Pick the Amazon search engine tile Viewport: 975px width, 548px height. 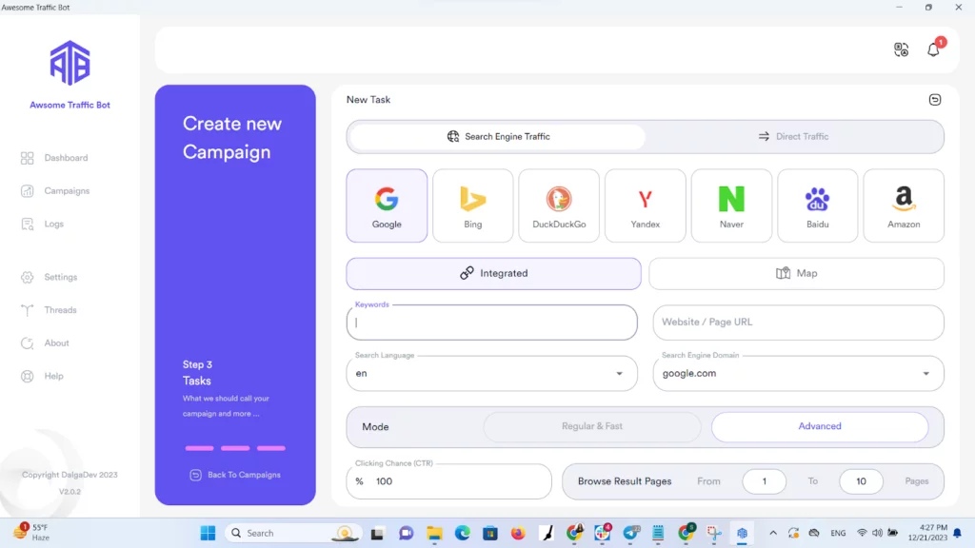coord(904,205)
